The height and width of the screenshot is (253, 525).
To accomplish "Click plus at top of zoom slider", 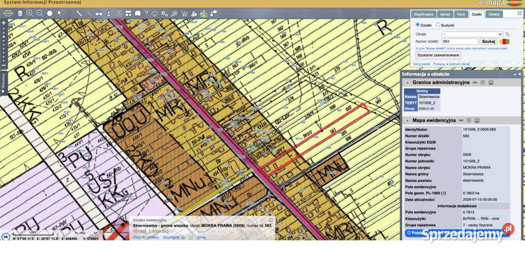I will (4, 23).
